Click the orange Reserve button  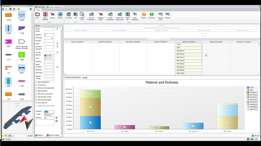[x=144, y=15]
